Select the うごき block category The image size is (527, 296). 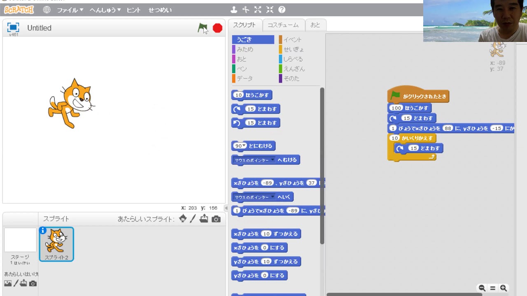click(253, 39)
